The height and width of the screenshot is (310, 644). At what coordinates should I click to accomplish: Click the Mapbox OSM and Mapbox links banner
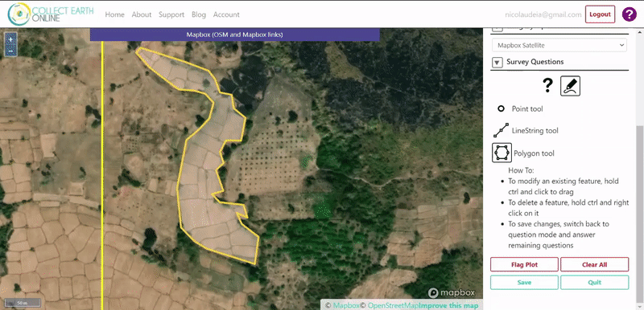pyautogui.click(x=234, y=35)
